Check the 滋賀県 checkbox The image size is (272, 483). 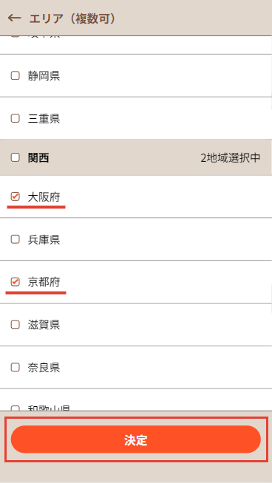(15, 324)
